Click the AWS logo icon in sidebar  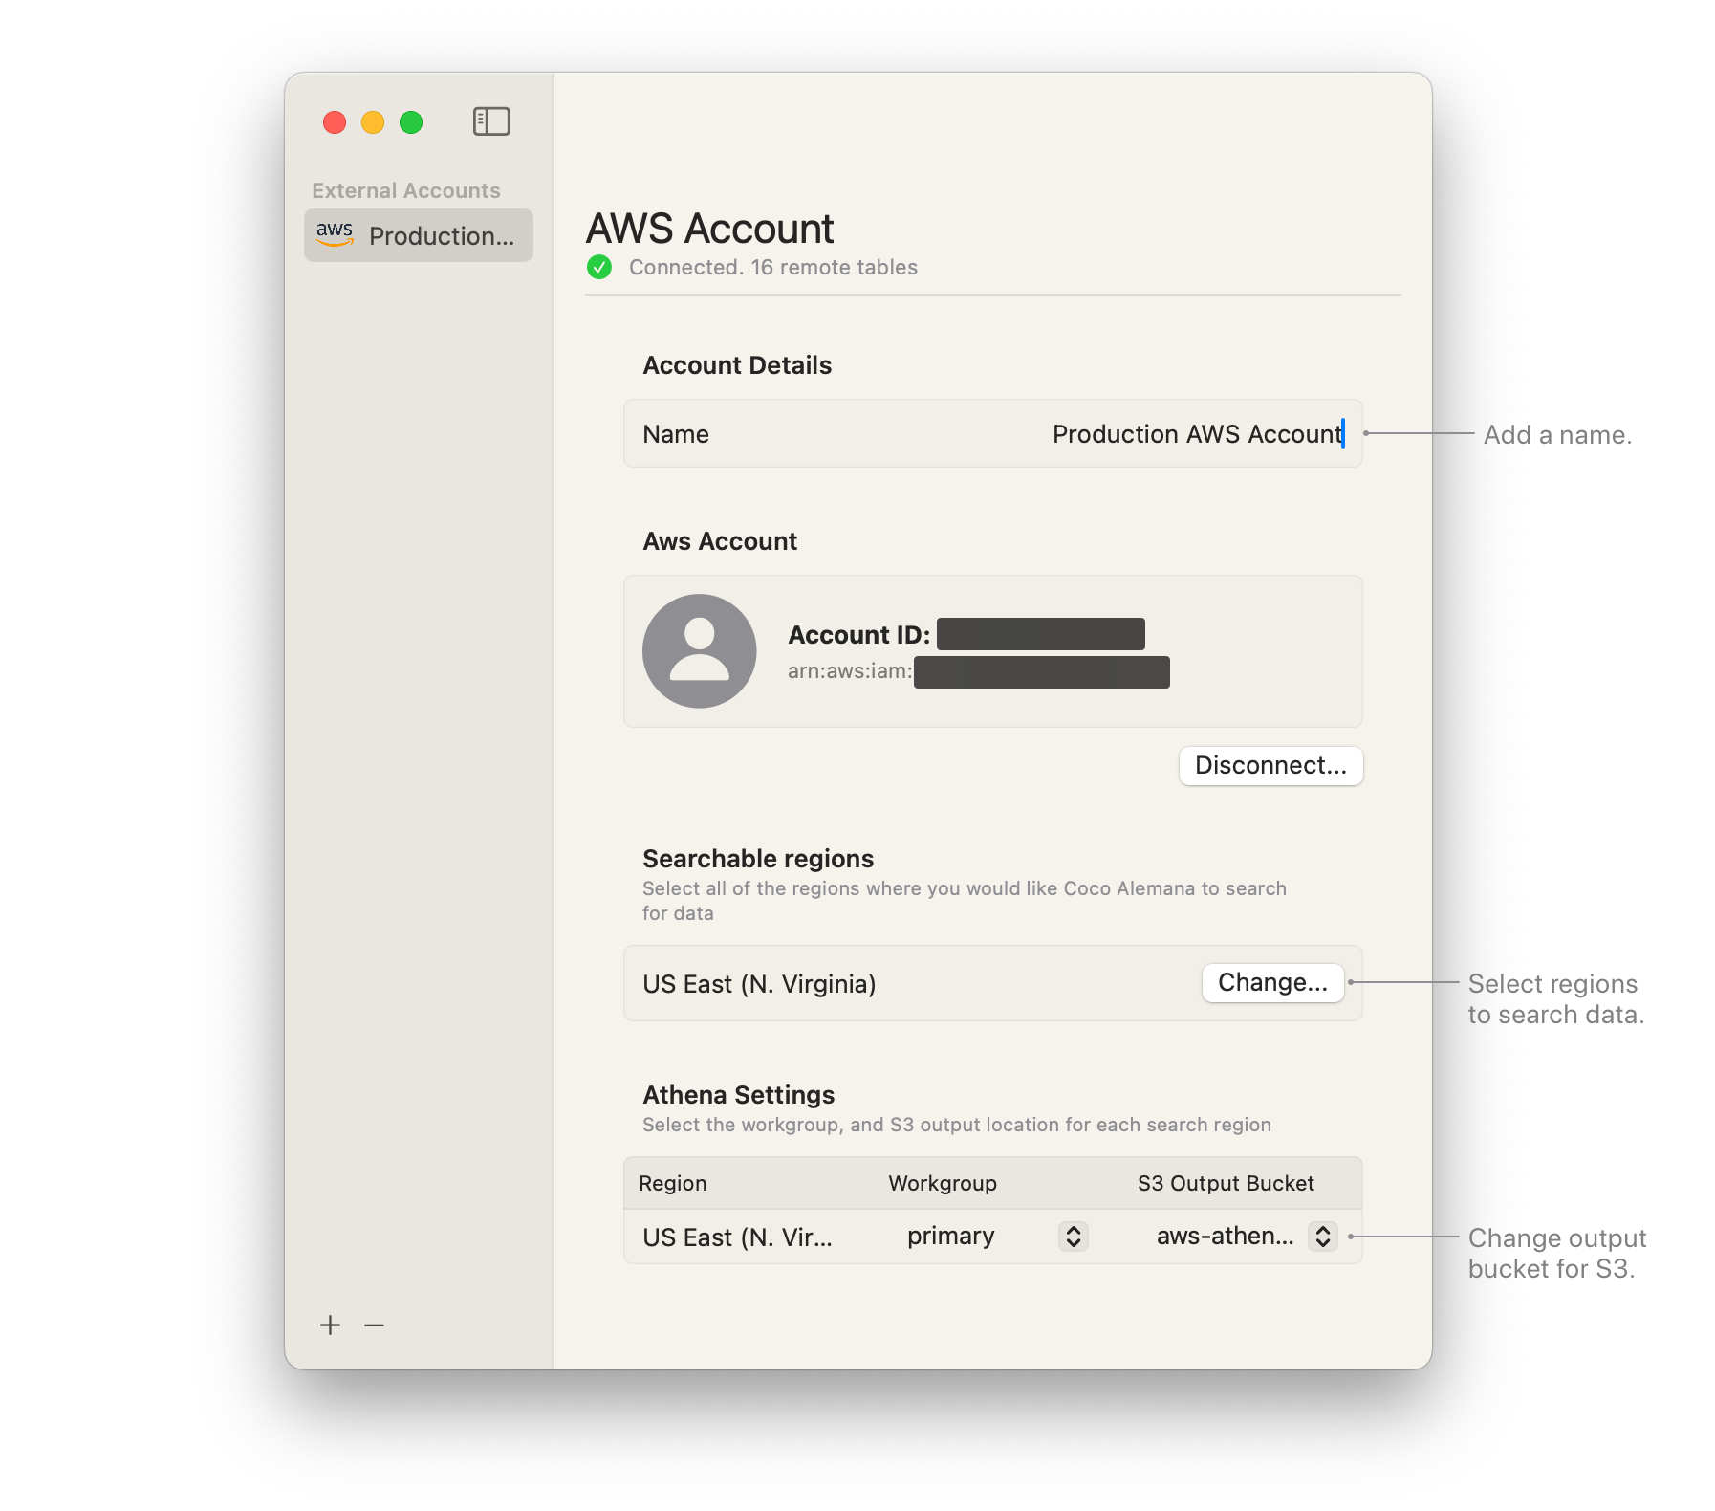pos(335,233)
